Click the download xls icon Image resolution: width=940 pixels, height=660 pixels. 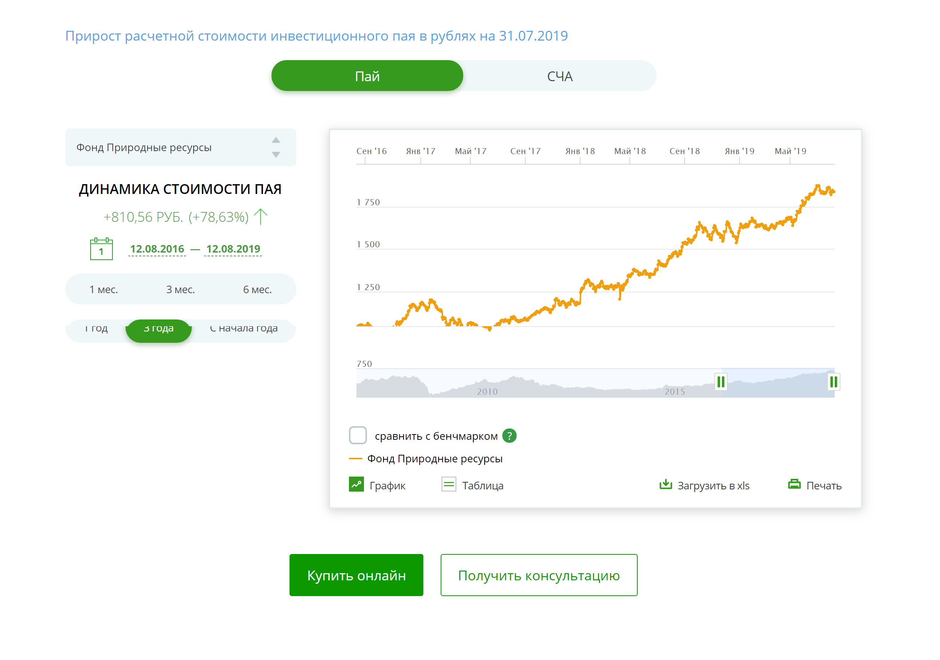coord(665,484)
